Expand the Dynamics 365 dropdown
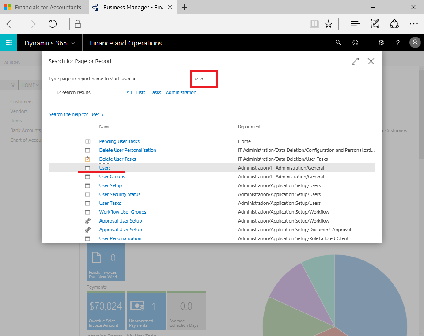The height and width of the screenshot is (336, 424). (x=73, y=43)
